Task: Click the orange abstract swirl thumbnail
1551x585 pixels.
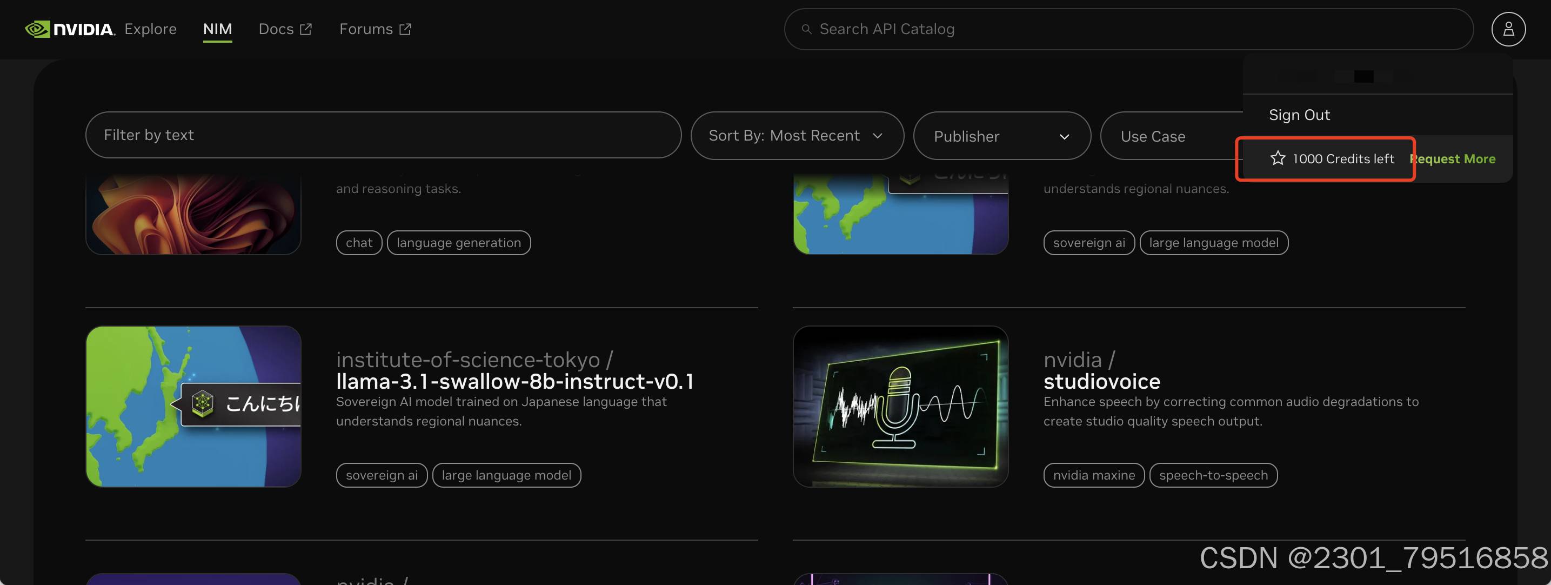Action: [x=193, y=214]
